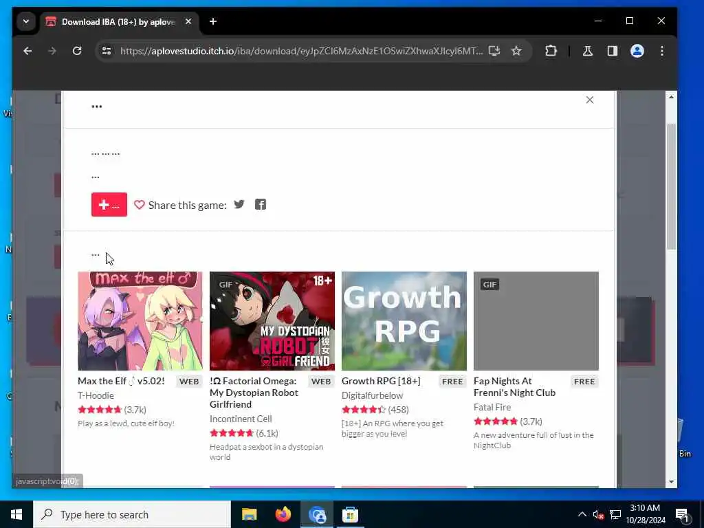Open the taskbar clock and date

coord(645,514)
